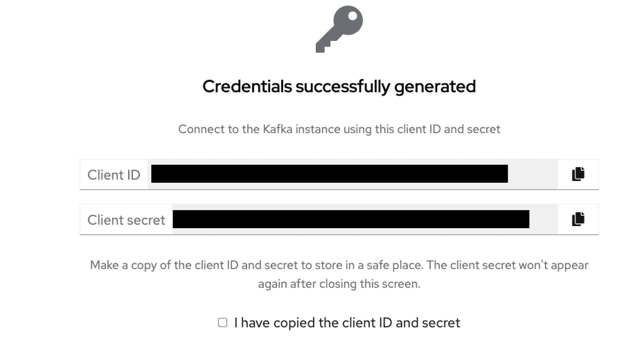Click the 'Client ID' field label
The image size is (626, 353).
pos(114,175)
